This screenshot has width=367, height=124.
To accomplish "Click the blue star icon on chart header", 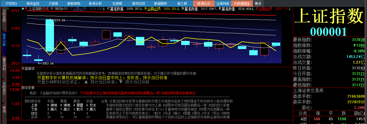I will click(x=23, y=9).
